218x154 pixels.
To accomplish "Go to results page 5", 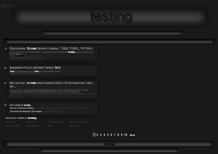I will [108, 135].
